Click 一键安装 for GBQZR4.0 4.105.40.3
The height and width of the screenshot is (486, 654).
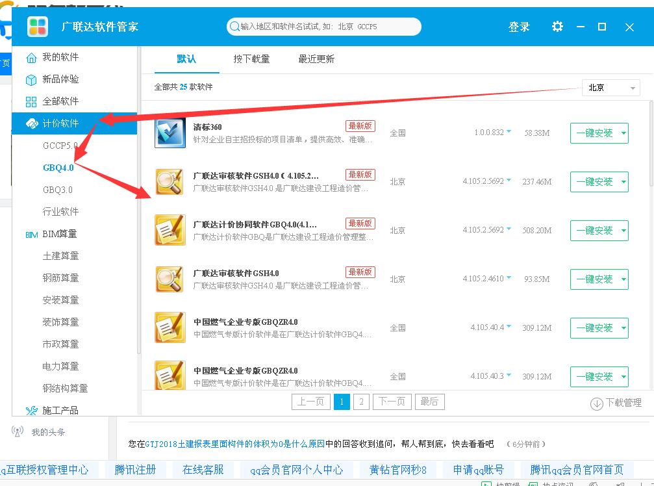[595, 377]
